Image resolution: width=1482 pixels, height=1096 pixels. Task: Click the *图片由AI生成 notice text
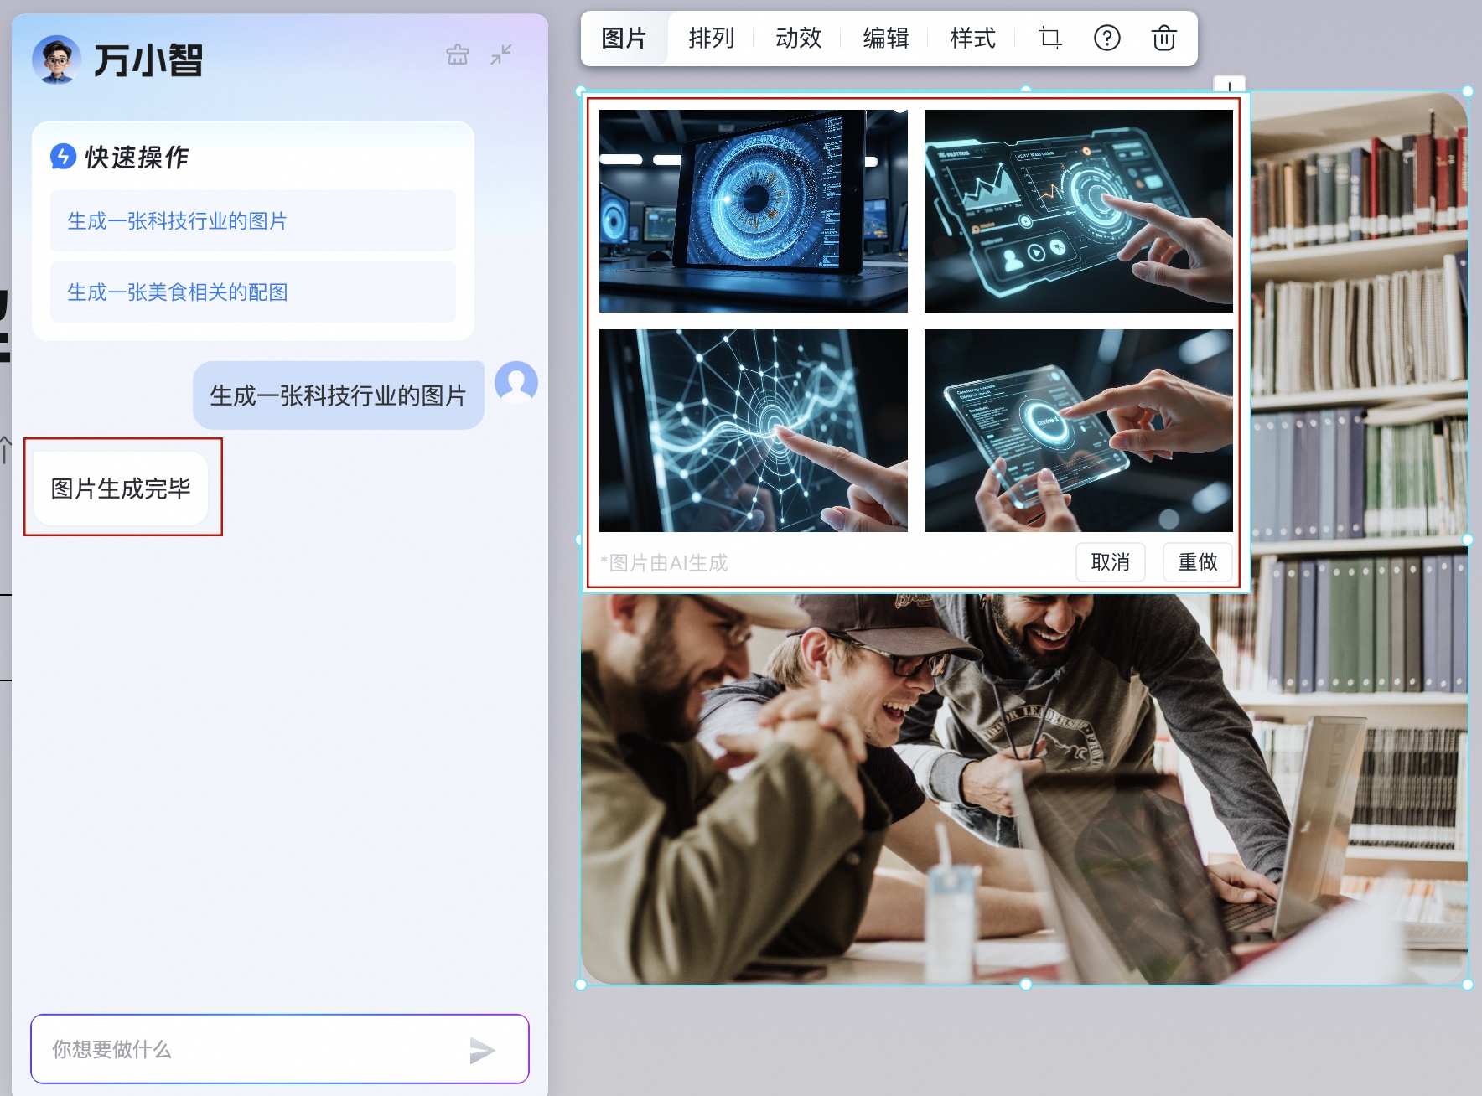click(x=665, y=563)
